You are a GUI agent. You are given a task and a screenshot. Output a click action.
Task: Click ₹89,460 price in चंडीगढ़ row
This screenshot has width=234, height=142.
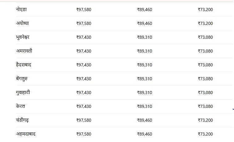(x=144, y=120)
